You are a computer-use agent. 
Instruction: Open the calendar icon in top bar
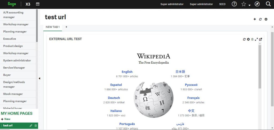pyautogui.click(x=37, y=4)
